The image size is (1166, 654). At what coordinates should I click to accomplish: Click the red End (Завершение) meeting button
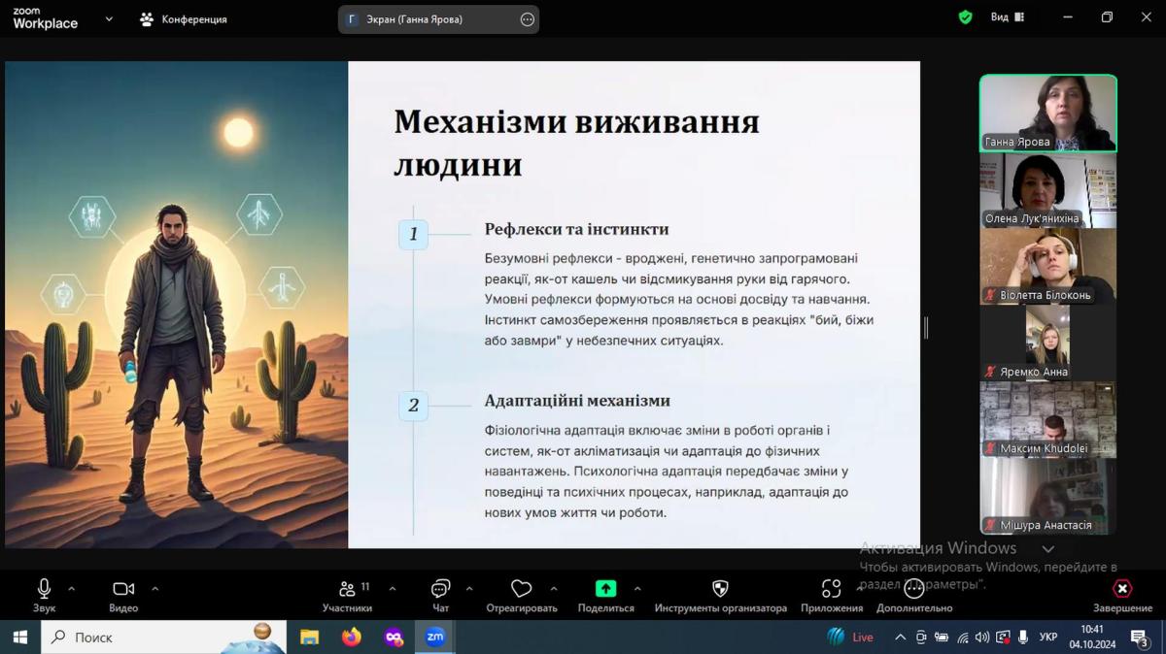1122,589
